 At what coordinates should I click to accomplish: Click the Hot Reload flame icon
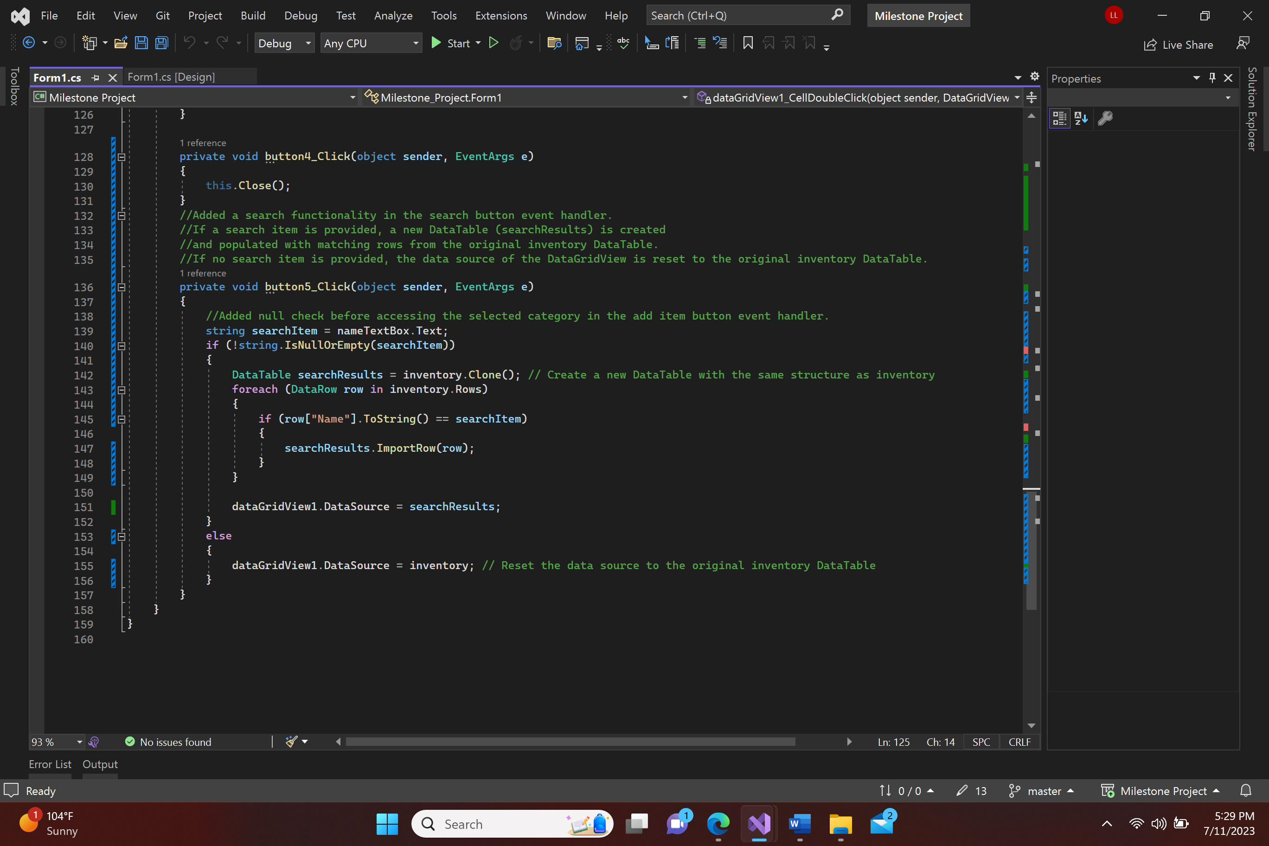tap(516, 43)
